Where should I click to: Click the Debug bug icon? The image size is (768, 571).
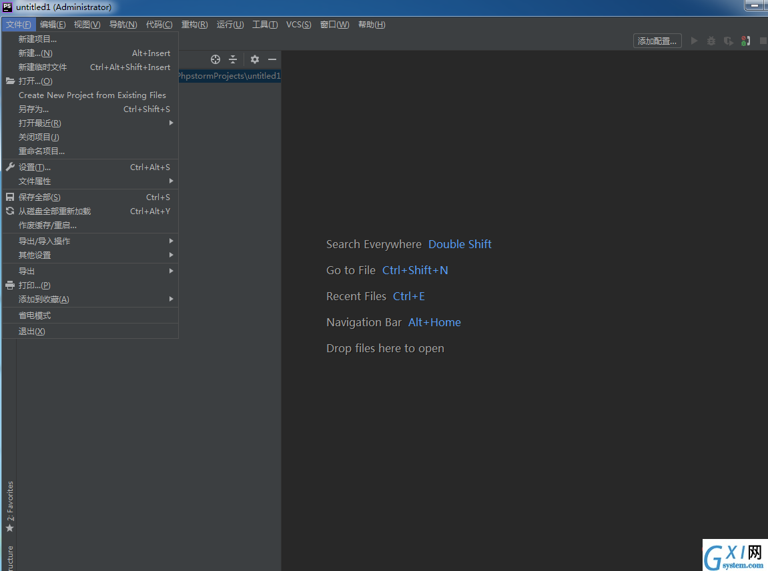pyautogui.click(x=711, y=41)
